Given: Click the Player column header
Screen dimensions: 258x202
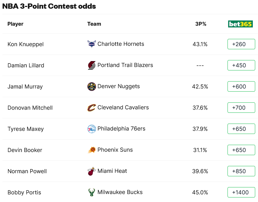Looking at the screenshot, I should coord(15,24).
